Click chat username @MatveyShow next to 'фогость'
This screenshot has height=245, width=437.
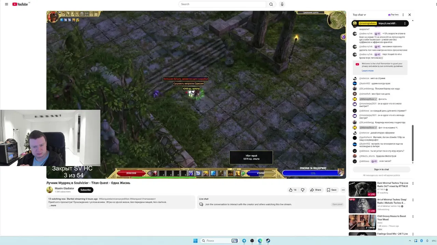pos(368,99)
